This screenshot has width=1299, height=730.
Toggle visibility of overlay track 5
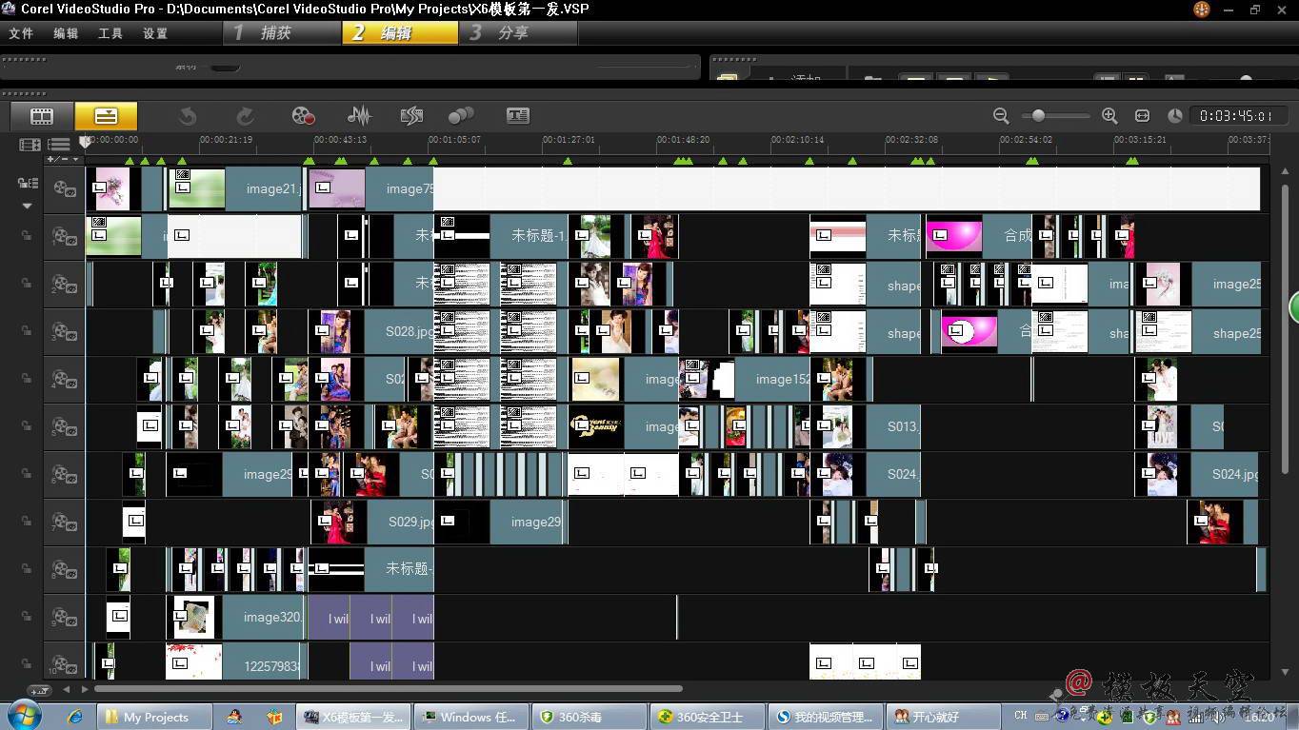[64, 426]
